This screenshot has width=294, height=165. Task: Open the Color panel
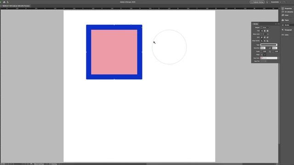[285, 15]
